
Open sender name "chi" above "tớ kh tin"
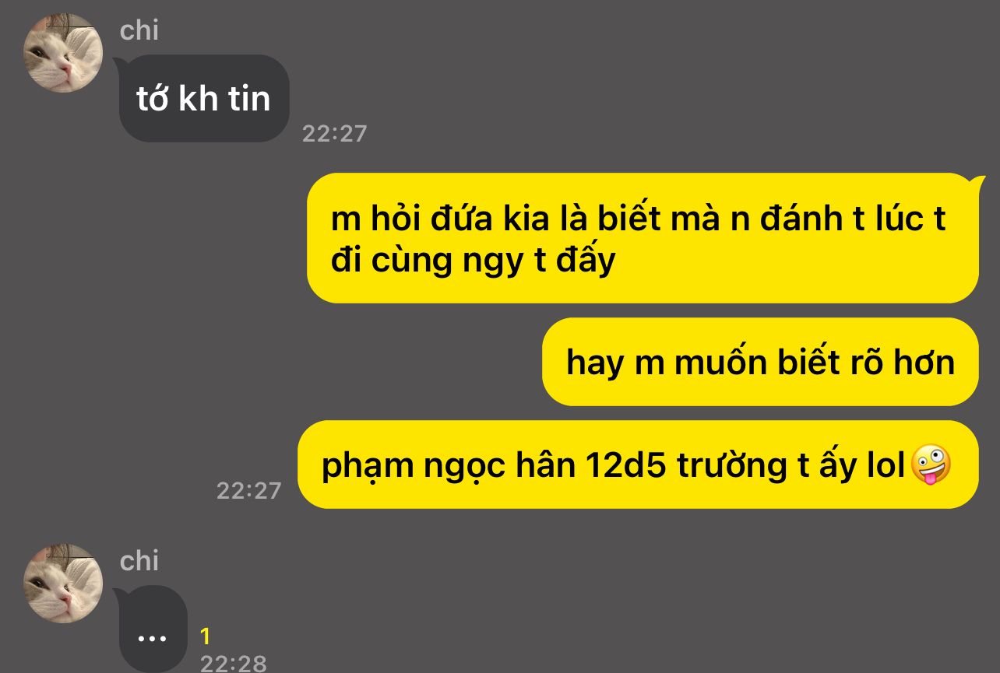[139, 30]
